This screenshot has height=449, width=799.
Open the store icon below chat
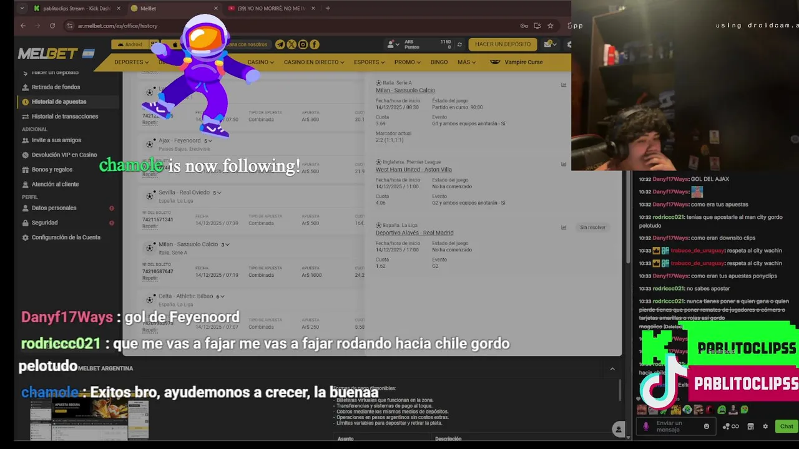(x=751, y=427)
